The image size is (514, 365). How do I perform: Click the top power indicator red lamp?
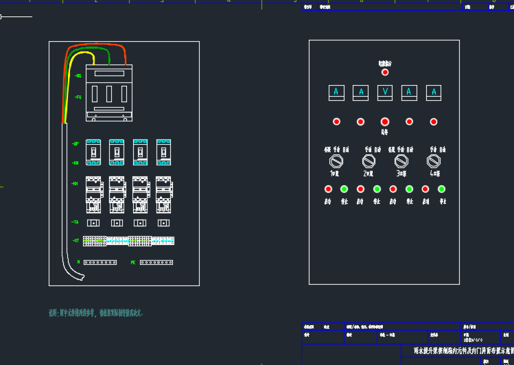click(385, 72)
